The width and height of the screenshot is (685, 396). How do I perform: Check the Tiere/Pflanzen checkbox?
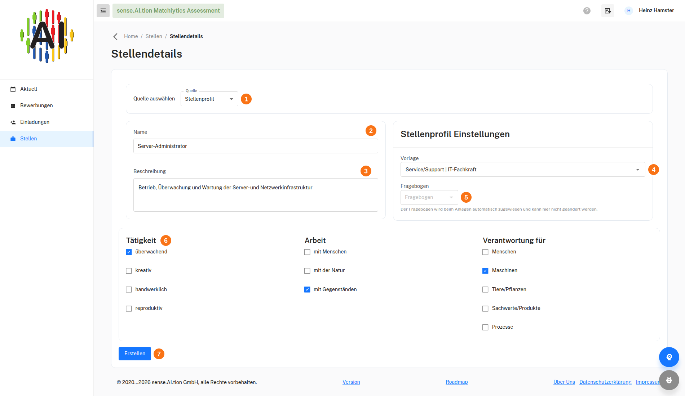[x=485, y=289]
